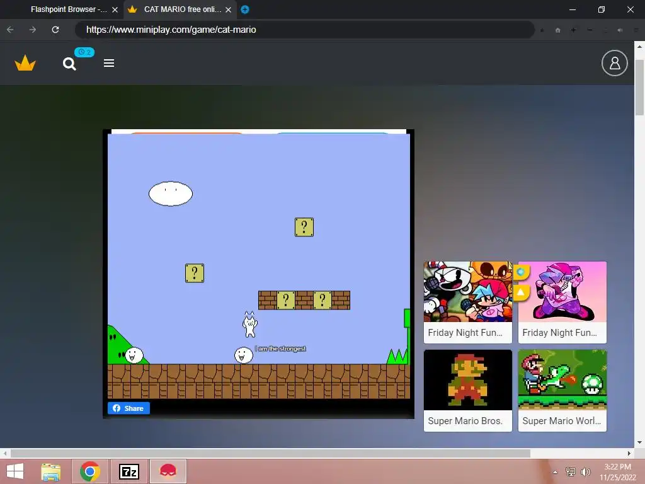The height and width of the screenshot is (484, 645).
Task: Go to home page icon
Action: click(558, 30)
